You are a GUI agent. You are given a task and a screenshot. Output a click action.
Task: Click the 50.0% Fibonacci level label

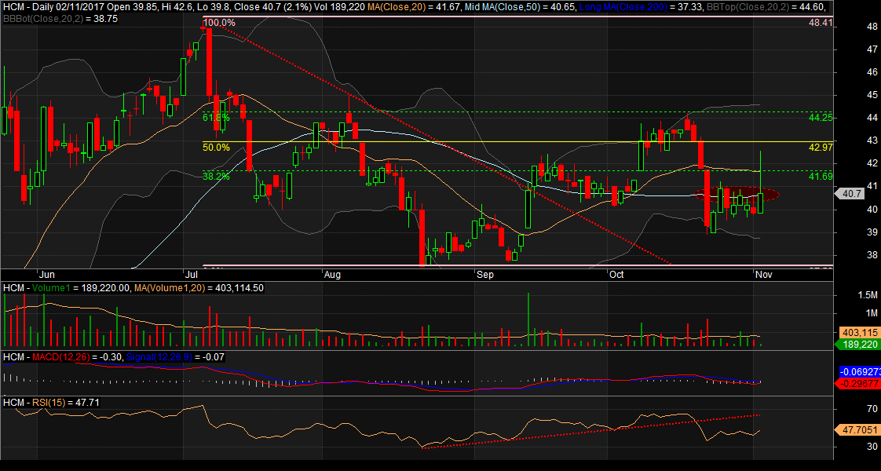tap(216, 147)
